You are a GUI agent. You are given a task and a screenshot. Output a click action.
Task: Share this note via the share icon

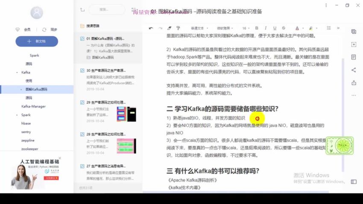point(354,70)
